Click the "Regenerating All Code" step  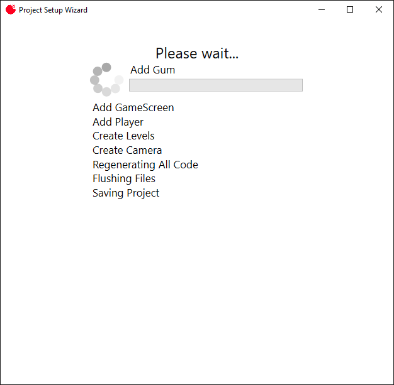tap(145, 165)
